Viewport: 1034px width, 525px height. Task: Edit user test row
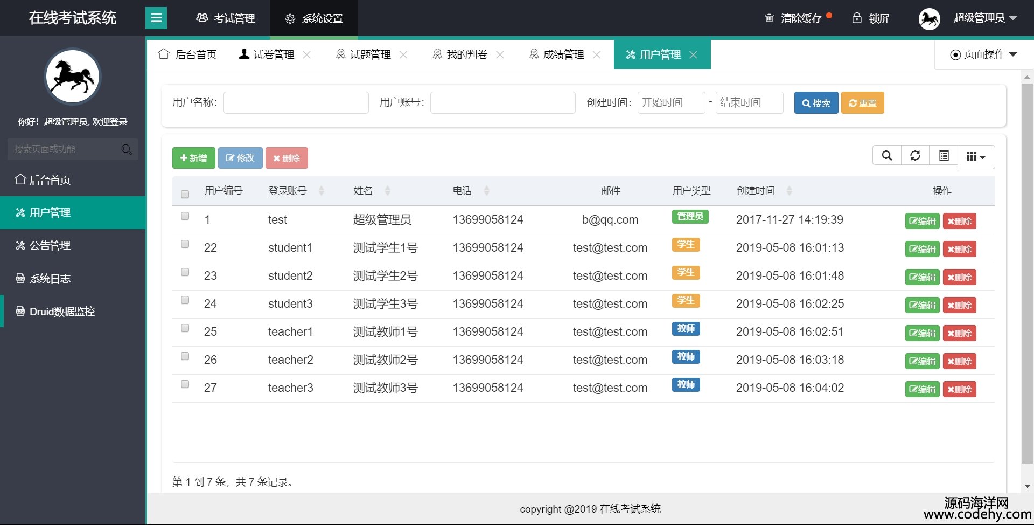[922, 221]
